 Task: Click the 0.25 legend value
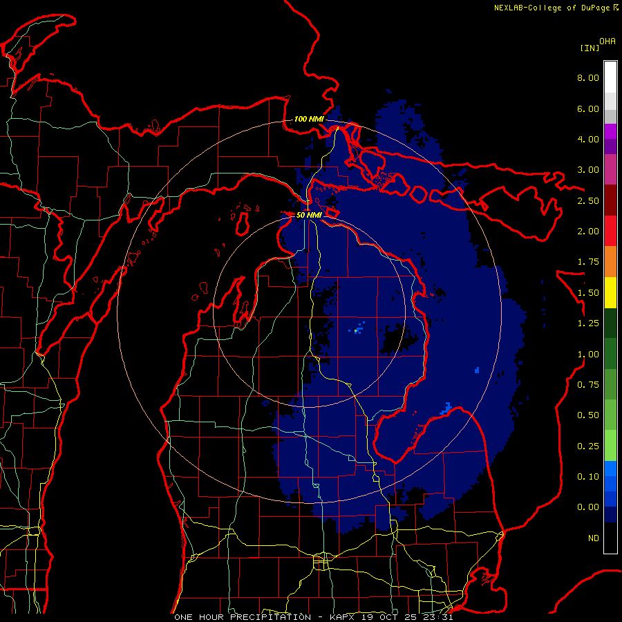pyautogui.click(x=588, y=446)
